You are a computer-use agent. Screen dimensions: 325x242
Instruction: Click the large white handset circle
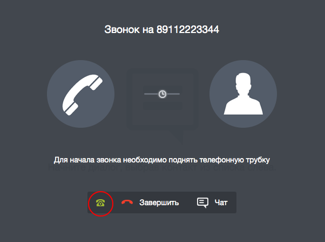click(x=80, y=94)
